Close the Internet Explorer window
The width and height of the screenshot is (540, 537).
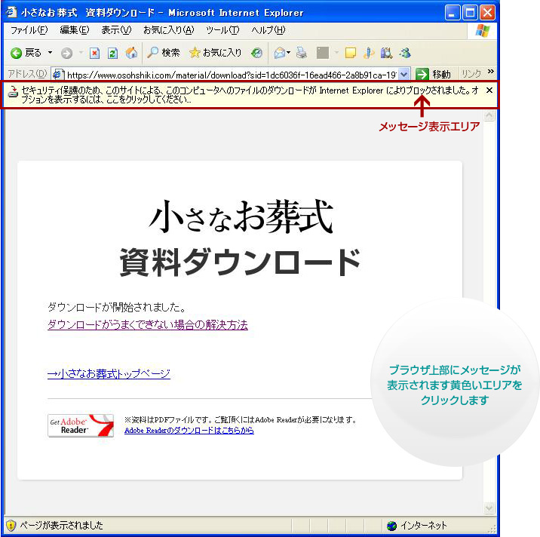click(x=488, y=13)
